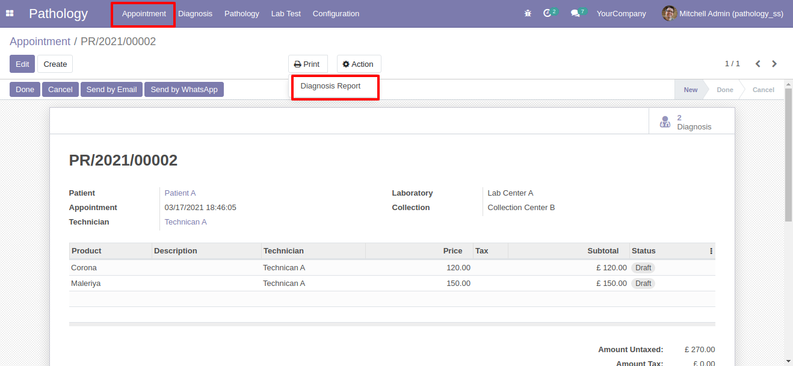Click the 120.00 price cell
This screenshot has width=793, height=366.
click(x=458, y=268)
